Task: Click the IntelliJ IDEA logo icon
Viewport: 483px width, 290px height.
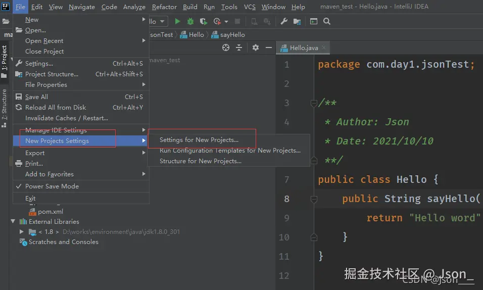Action: pos(6,6)
